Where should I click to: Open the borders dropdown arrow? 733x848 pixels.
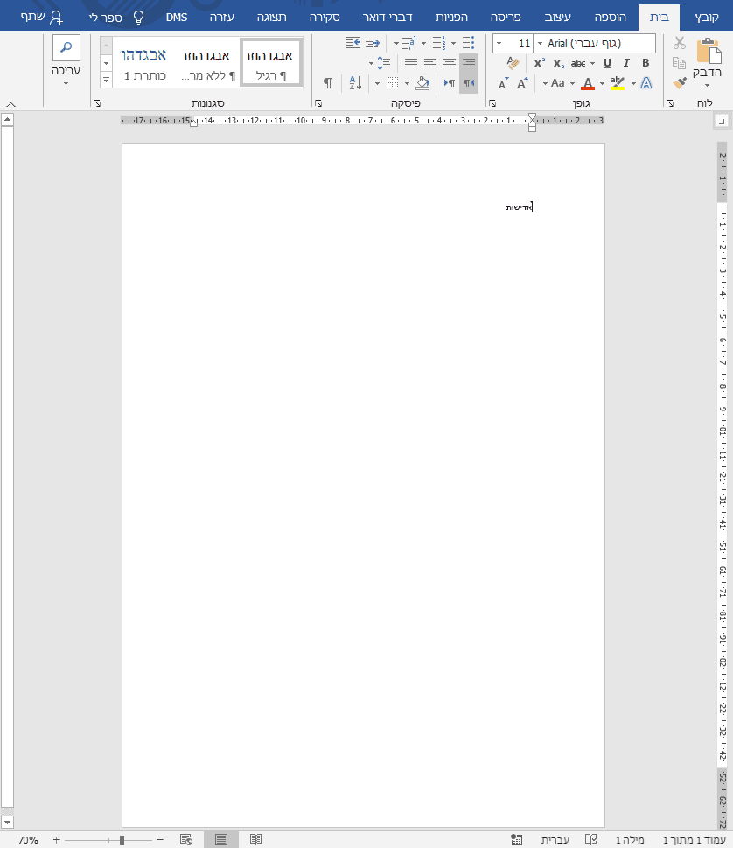tap(377, 83)
